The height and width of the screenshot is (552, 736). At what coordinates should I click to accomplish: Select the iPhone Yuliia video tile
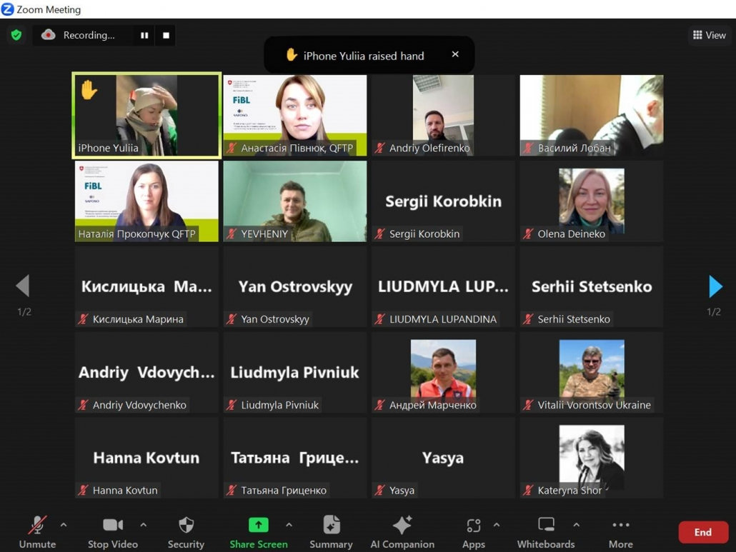tap(146, 114)
